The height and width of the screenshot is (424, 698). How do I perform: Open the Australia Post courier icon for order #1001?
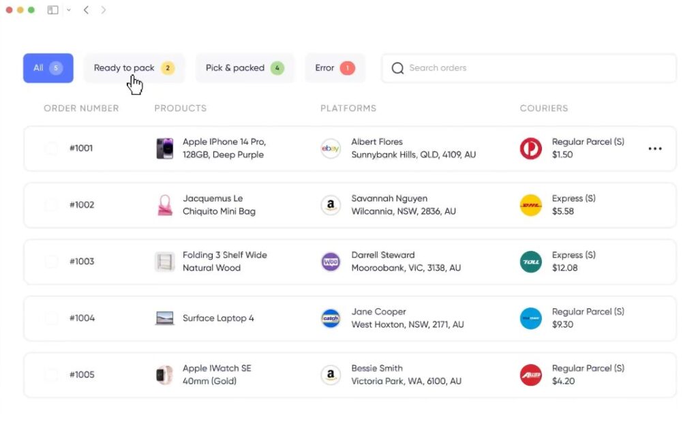[x=530, y=149]
